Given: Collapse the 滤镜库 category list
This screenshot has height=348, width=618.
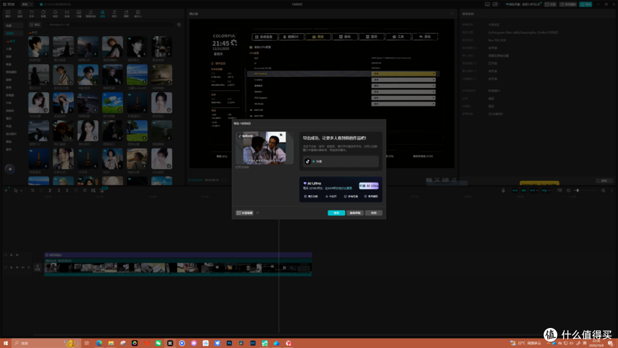Looking at the screenshot, I should coord(21,33).
